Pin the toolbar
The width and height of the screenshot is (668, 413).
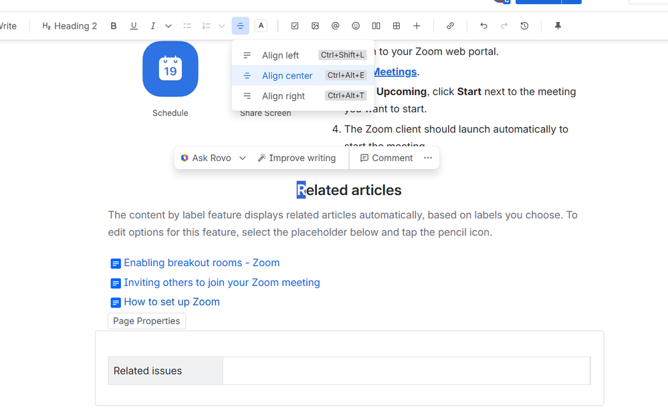pyautogui.click(x=558, y=25)
